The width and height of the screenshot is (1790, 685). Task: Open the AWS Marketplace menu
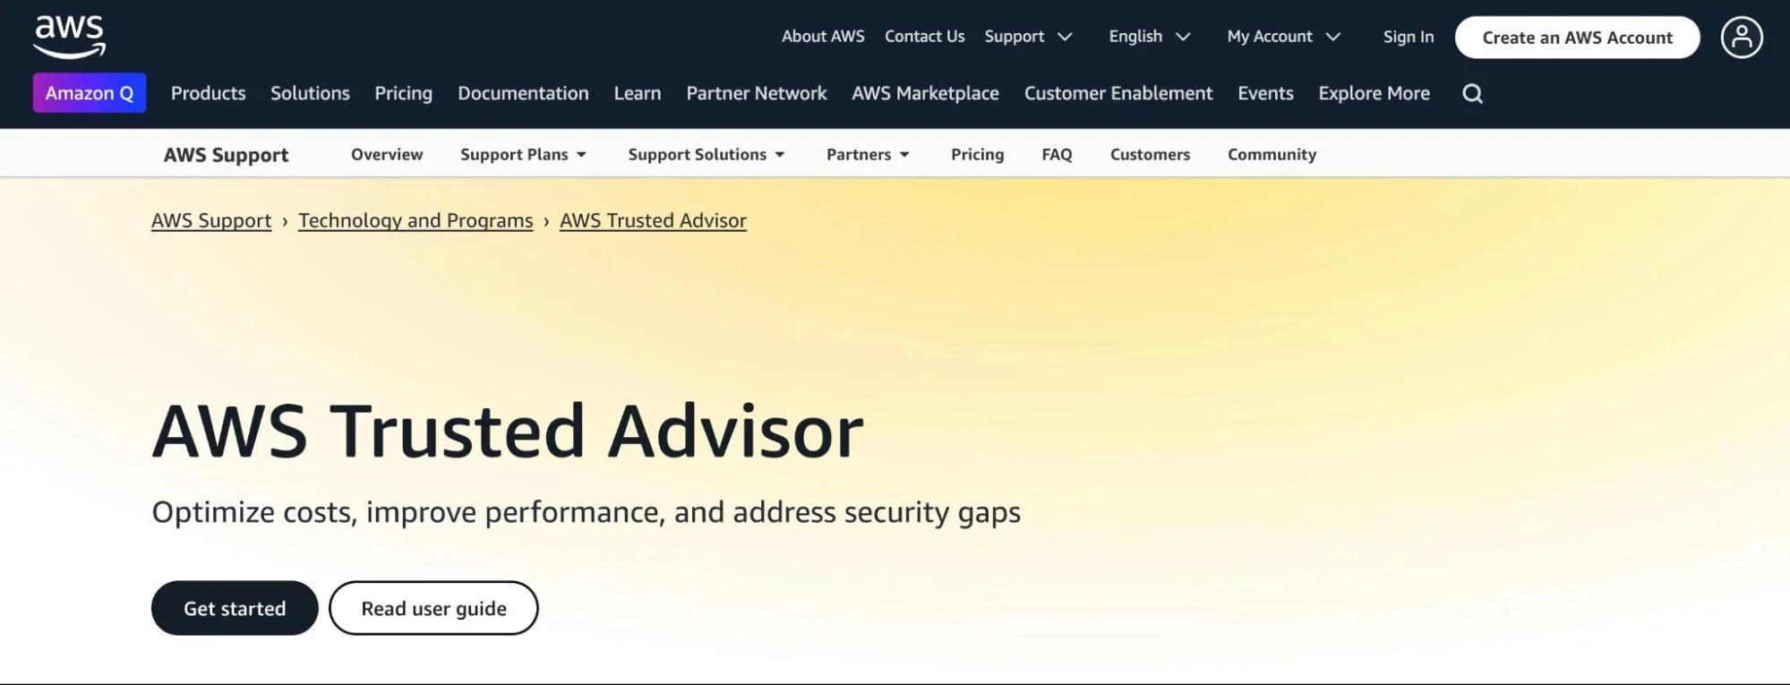[x=925, y=93]
